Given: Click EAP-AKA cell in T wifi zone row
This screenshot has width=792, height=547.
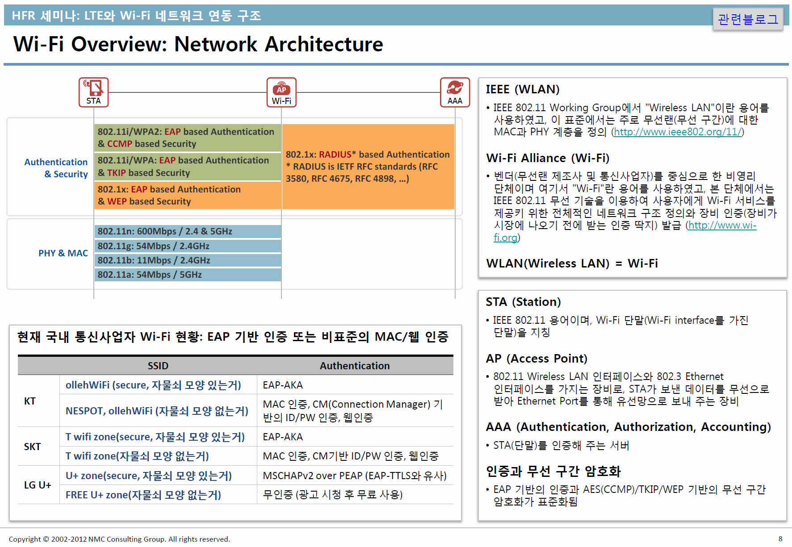Looking at the screenshot, I should (355, 437).
